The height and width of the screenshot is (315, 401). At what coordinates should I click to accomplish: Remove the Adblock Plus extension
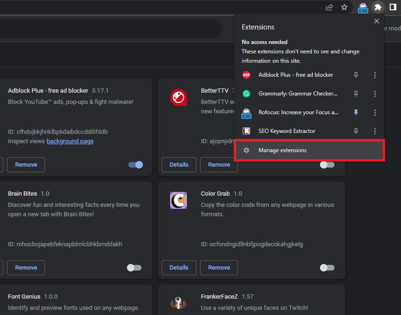[x=26, y=165]
